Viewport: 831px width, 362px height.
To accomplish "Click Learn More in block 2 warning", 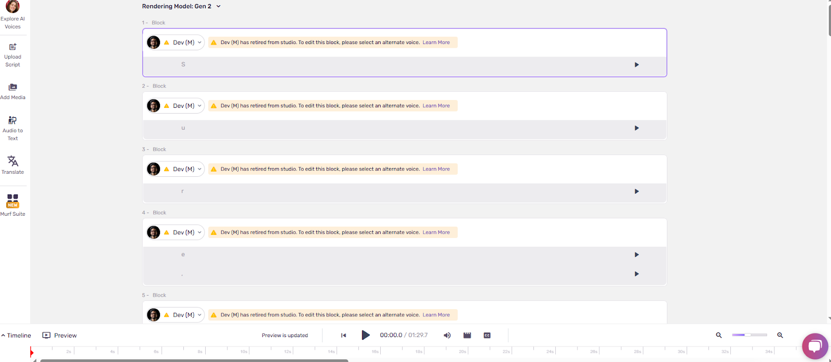I will pos(436,106).
